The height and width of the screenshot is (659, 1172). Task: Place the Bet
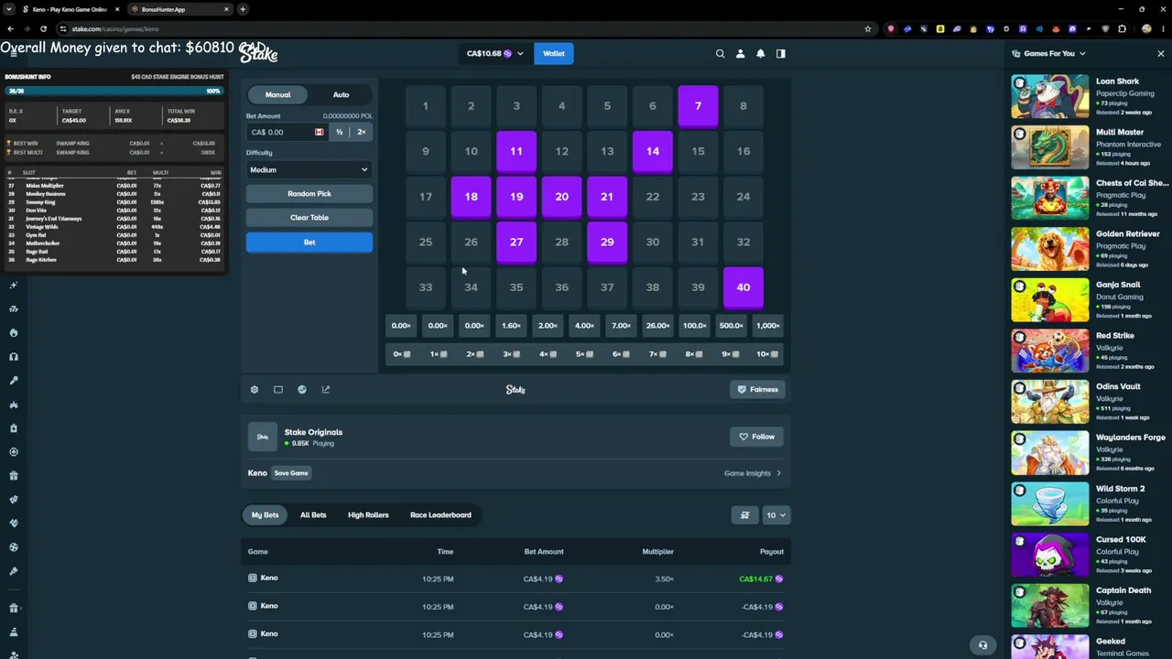309,243
